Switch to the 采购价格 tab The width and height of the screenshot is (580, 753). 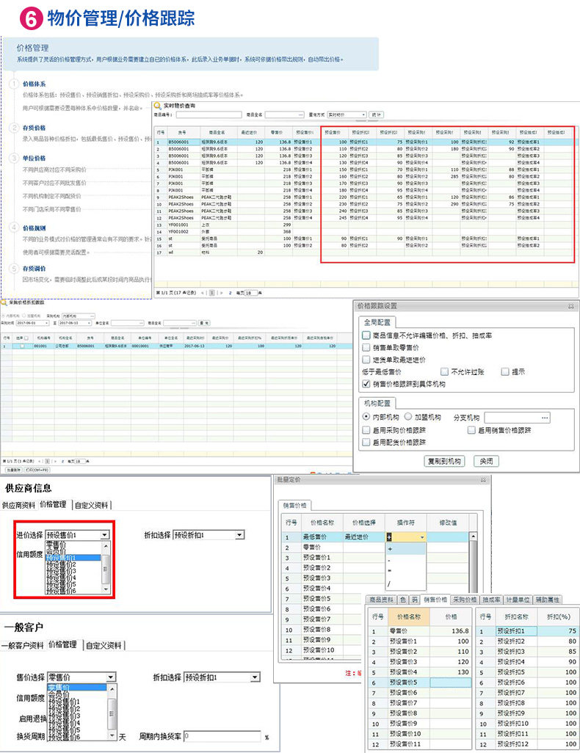465,600
